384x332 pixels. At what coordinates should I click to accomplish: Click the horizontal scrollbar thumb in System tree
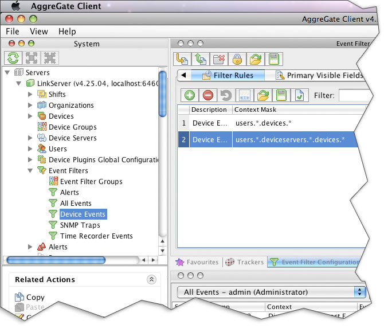pyautogui.click(x=56, y=260)
